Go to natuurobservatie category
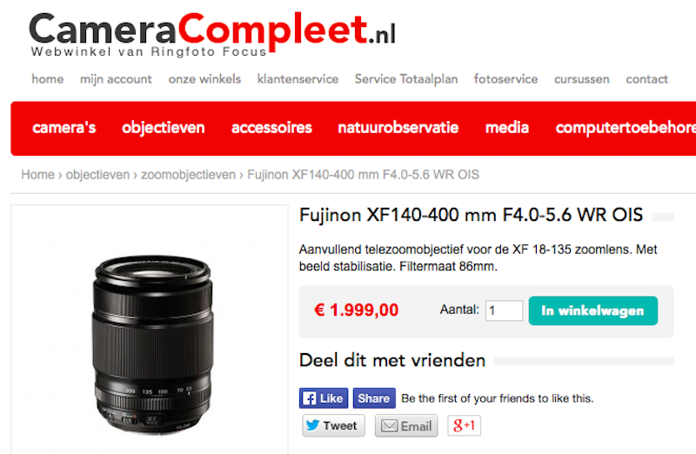The width and height of the screenshot is (696, 454). click(398, 128)
